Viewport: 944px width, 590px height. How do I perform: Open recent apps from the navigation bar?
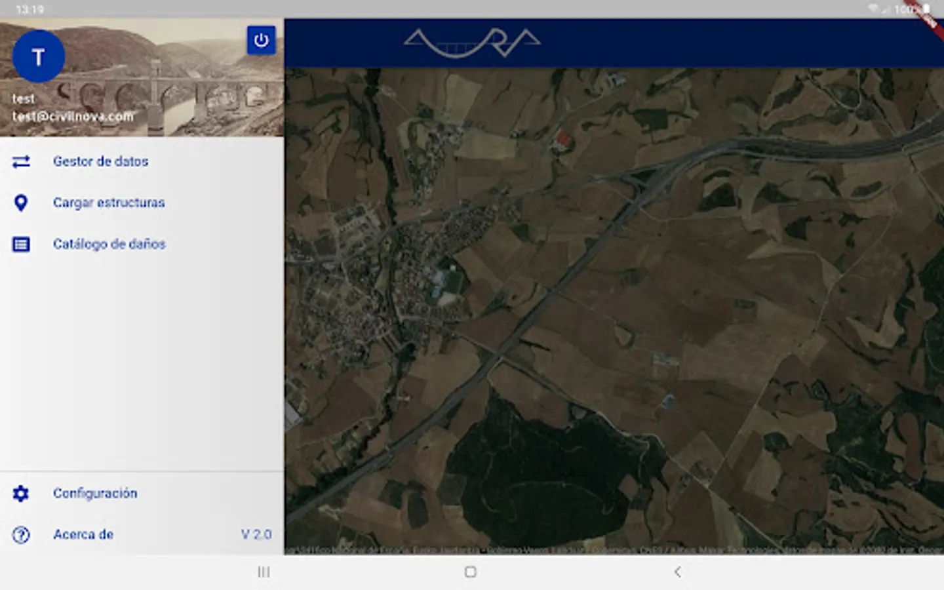264,572
